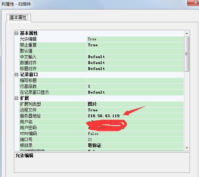
Task: Click the 服务器地址 value field
Action: click(x=135, y=116)
